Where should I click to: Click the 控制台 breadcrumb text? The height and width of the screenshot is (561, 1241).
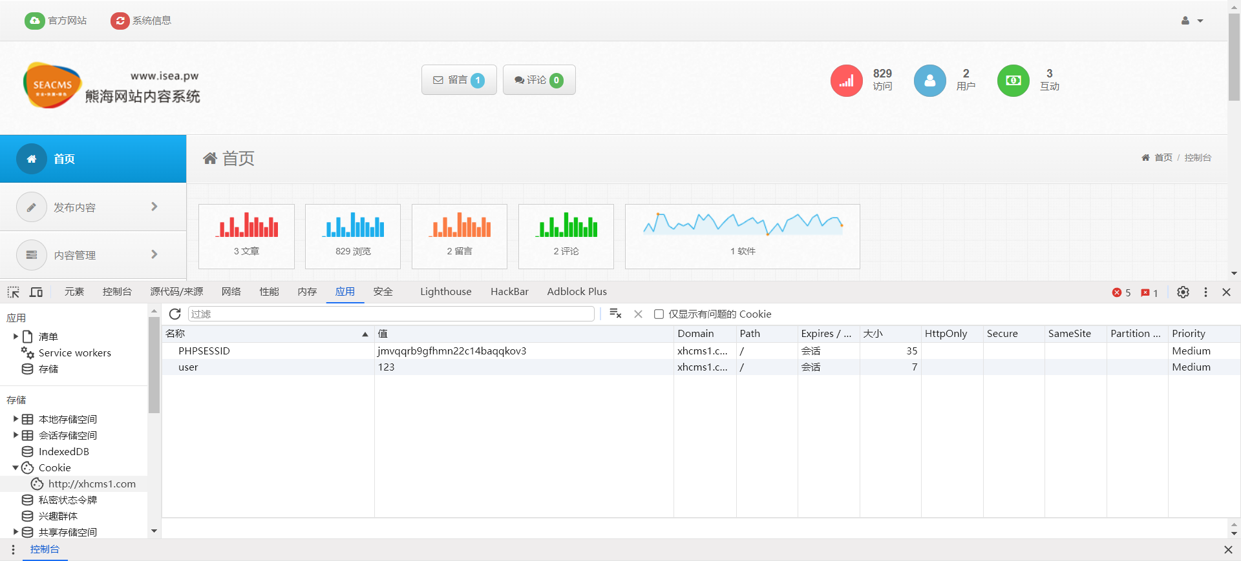pyautogui.click(x=1198, y=158)
